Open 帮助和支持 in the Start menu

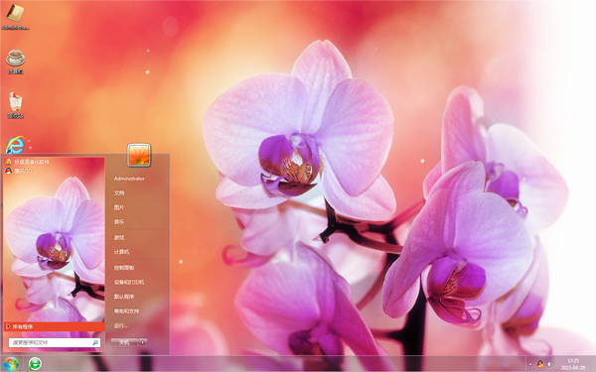click(x=126, y=310)
